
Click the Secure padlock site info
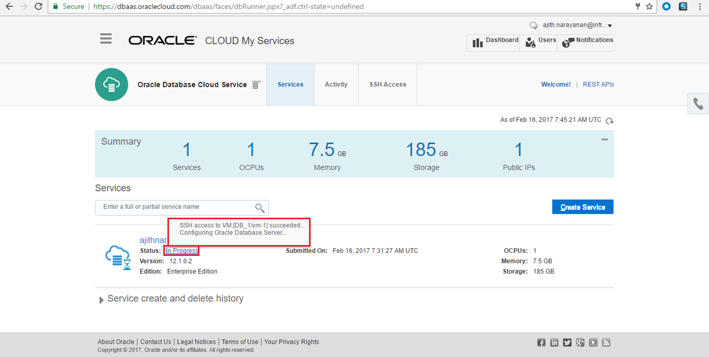tap(68, 7)
